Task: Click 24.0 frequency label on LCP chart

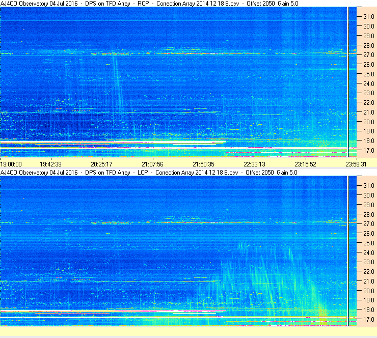Action: point(369,252)
